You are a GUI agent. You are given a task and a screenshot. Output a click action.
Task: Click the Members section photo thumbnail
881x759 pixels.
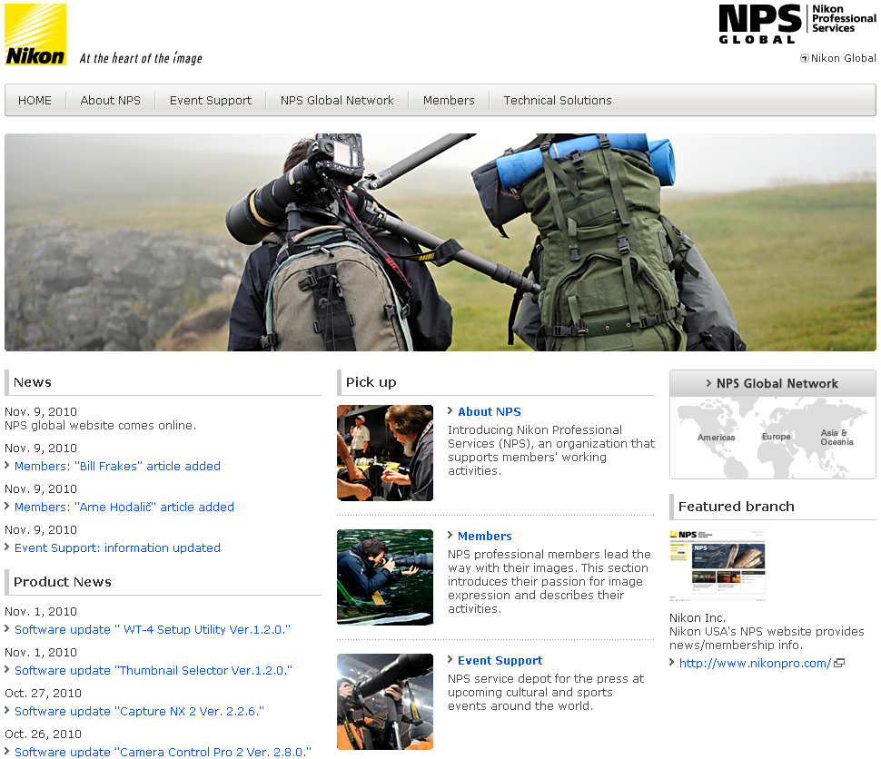click(384, 577)
